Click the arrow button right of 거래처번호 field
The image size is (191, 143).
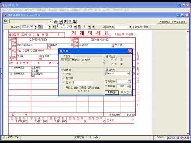(130, 27)
